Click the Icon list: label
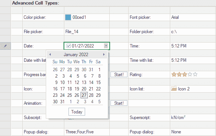 [137, 89]
